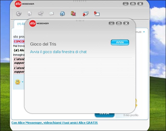Click the AVVIA button for Gioco del Tris
This screenshot has height=131, width=166.
click(120, 42)
